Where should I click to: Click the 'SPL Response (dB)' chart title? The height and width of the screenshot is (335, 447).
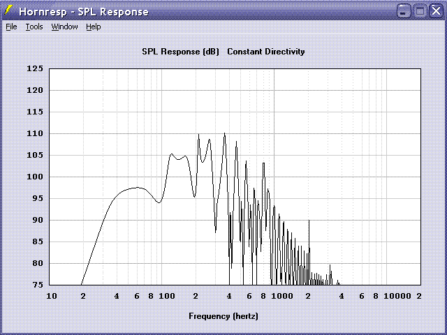click(180, 52)
